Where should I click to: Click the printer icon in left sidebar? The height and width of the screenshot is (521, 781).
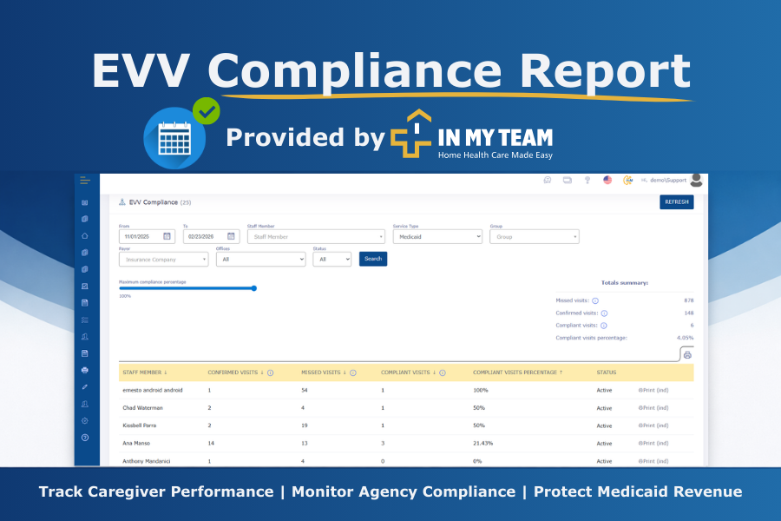click(84, 370)
